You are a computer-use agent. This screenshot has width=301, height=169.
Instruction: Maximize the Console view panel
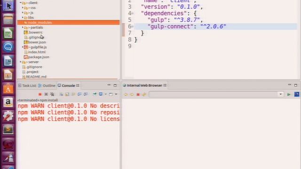coord(115,85)
